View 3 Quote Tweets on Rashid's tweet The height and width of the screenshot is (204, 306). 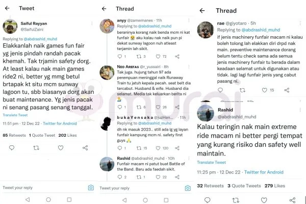tap(244, 186)
